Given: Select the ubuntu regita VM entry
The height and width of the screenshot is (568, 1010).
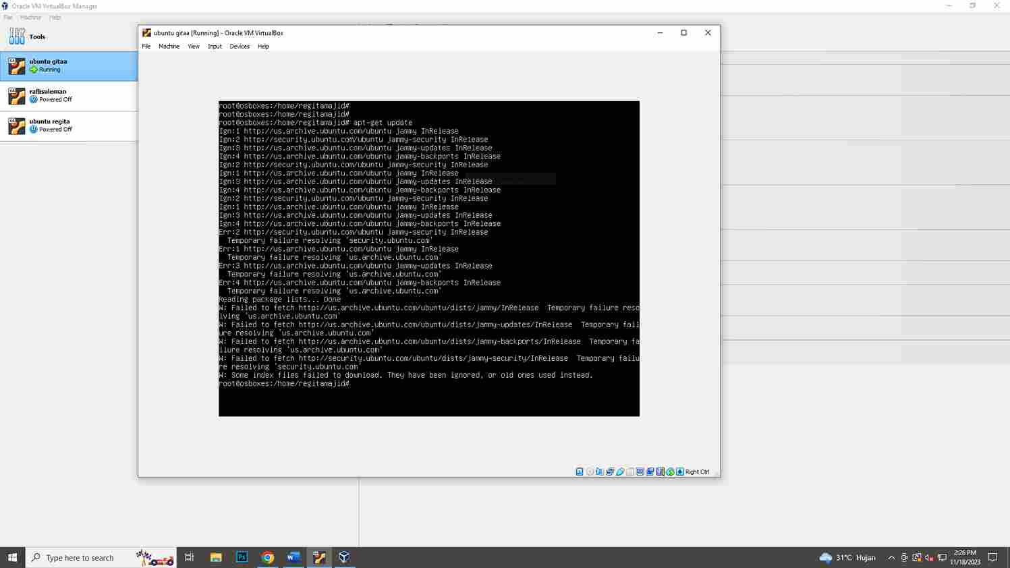Looking at the screenshot, I should click(69, 126).
